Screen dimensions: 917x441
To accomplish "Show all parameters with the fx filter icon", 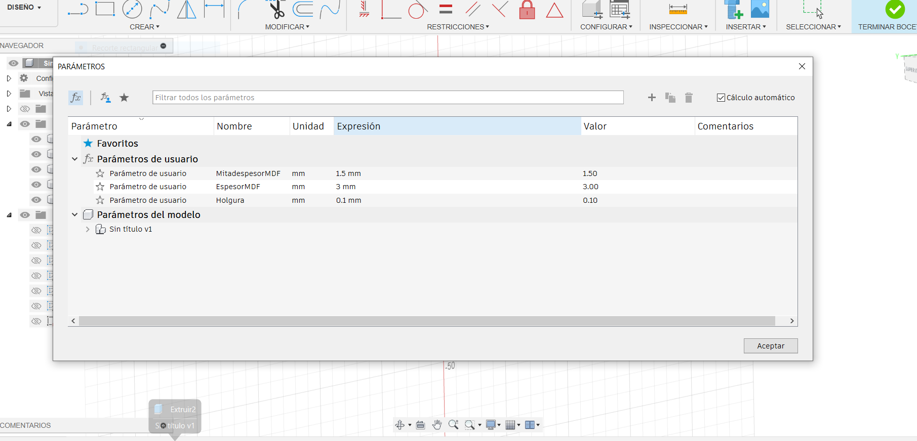I will (x=76, y=98).
